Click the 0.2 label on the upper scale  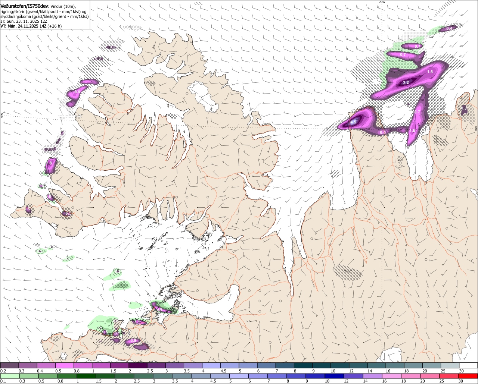tap(4, 371)
